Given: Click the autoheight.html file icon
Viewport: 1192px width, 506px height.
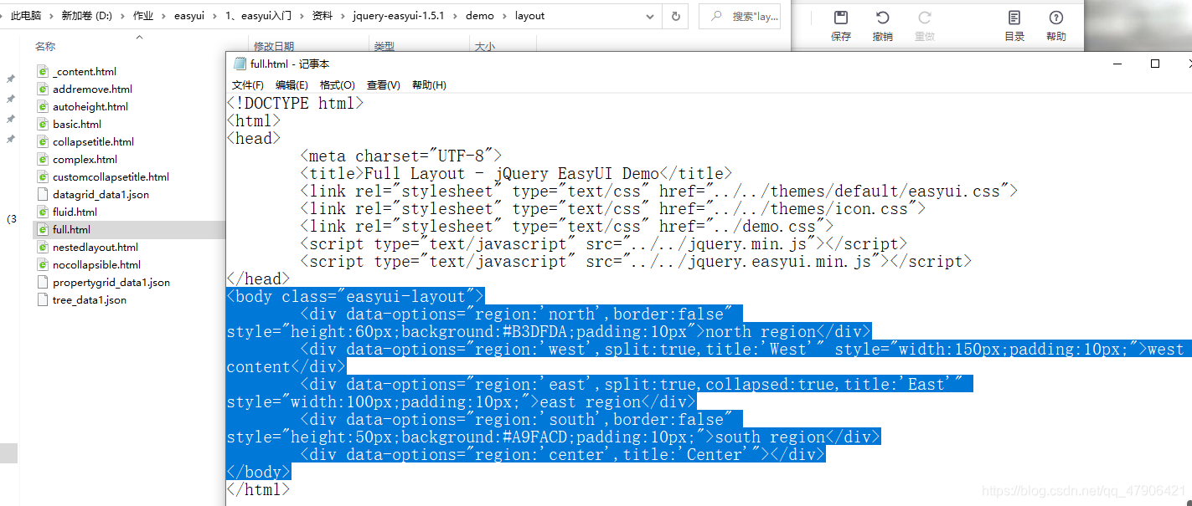Looking at the screenshot, I should [43, 106].
